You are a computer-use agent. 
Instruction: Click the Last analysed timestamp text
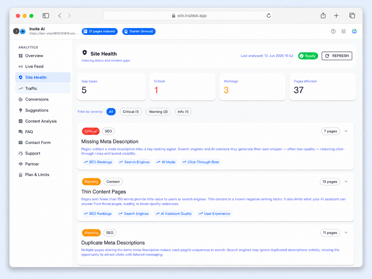click(x=267, y=56)
